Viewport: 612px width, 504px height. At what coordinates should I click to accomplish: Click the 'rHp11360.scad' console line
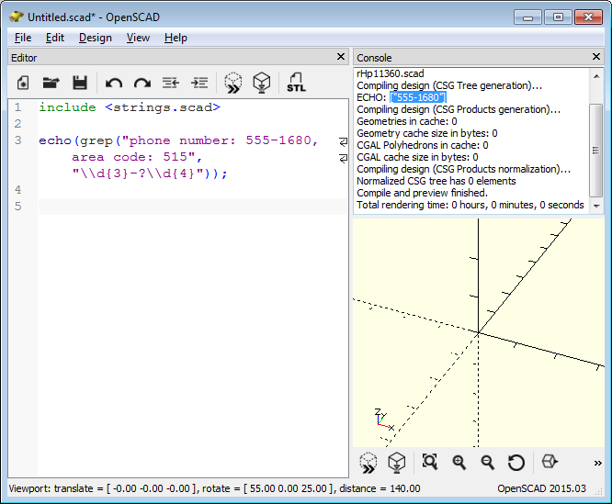coord(391,73)
